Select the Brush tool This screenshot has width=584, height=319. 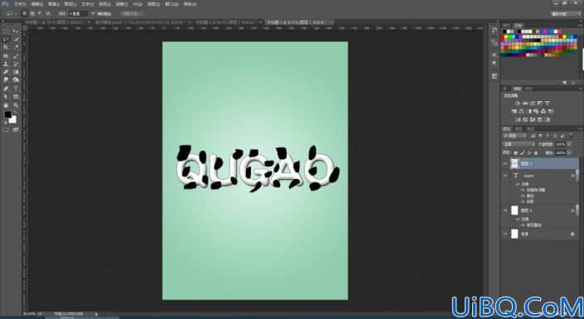(x=16, y=56)
